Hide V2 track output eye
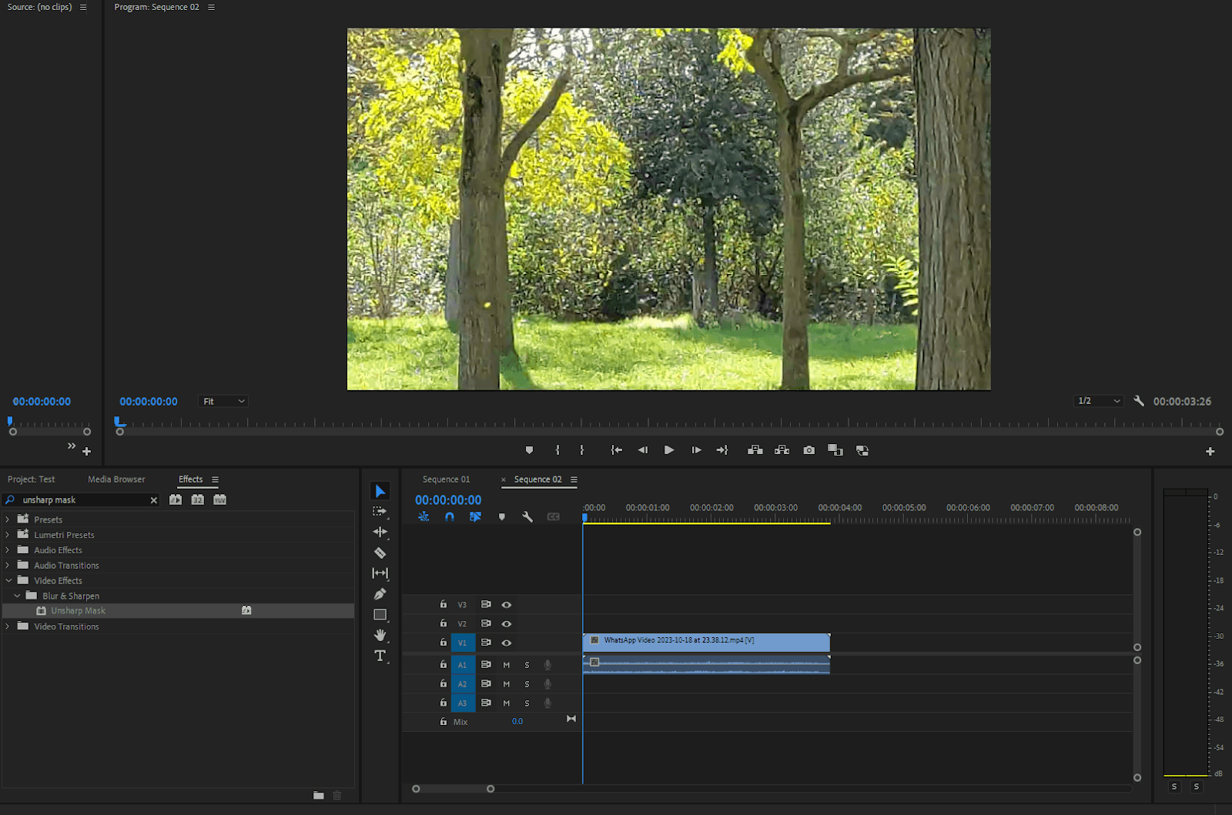Viewport: 1232px width, 815px height. [x=507, y=624]
